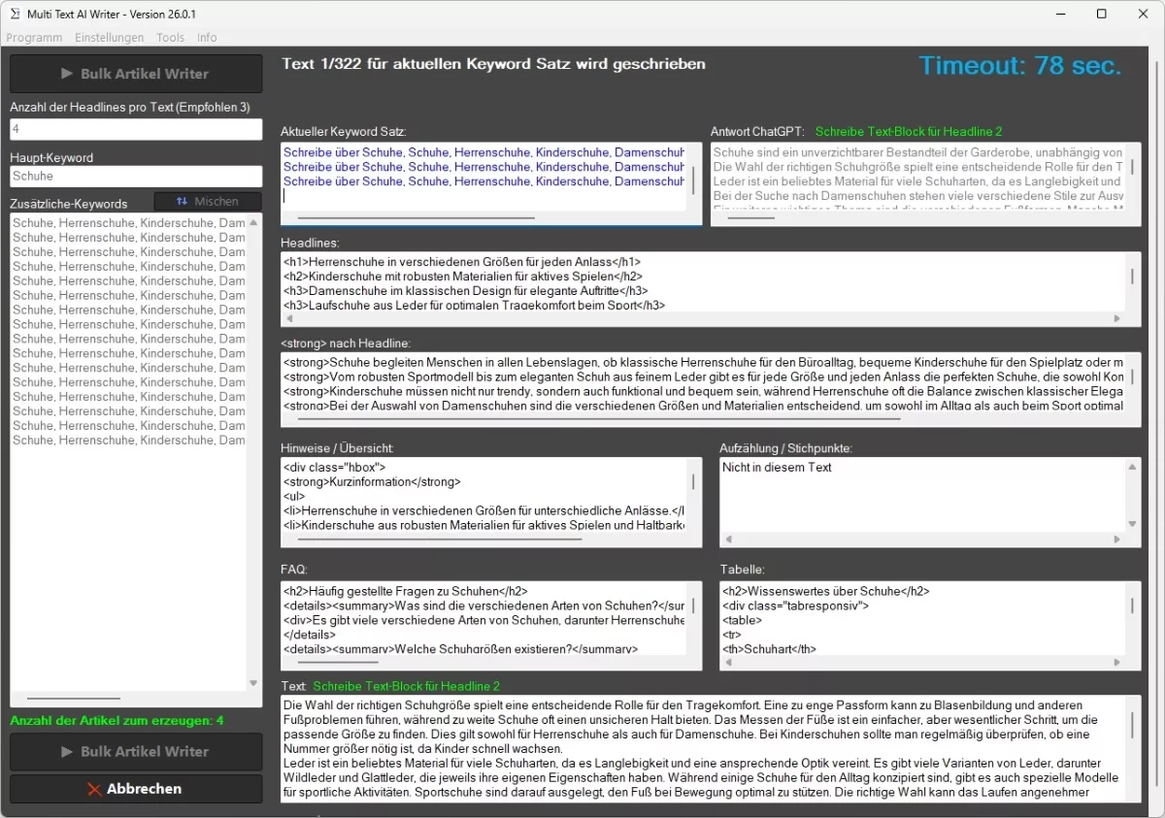
Task: Click the 'Text 1/322' status heading
Action: coord(493,64)
